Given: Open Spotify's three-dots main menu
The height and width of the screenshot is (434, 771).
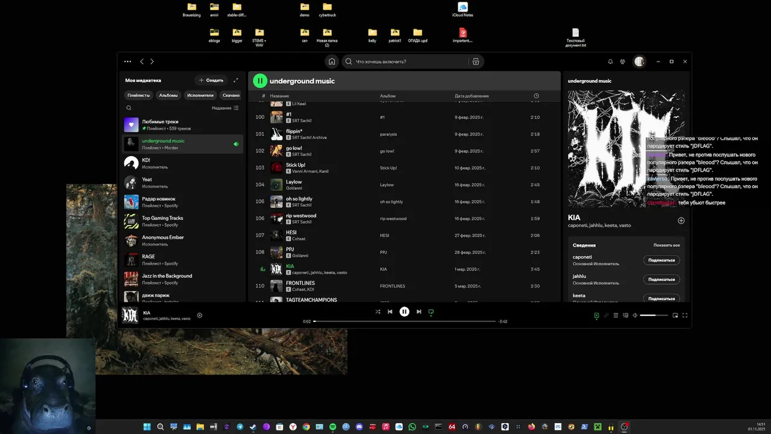Looking at the screenshot, I should click(x=128, y=61).
